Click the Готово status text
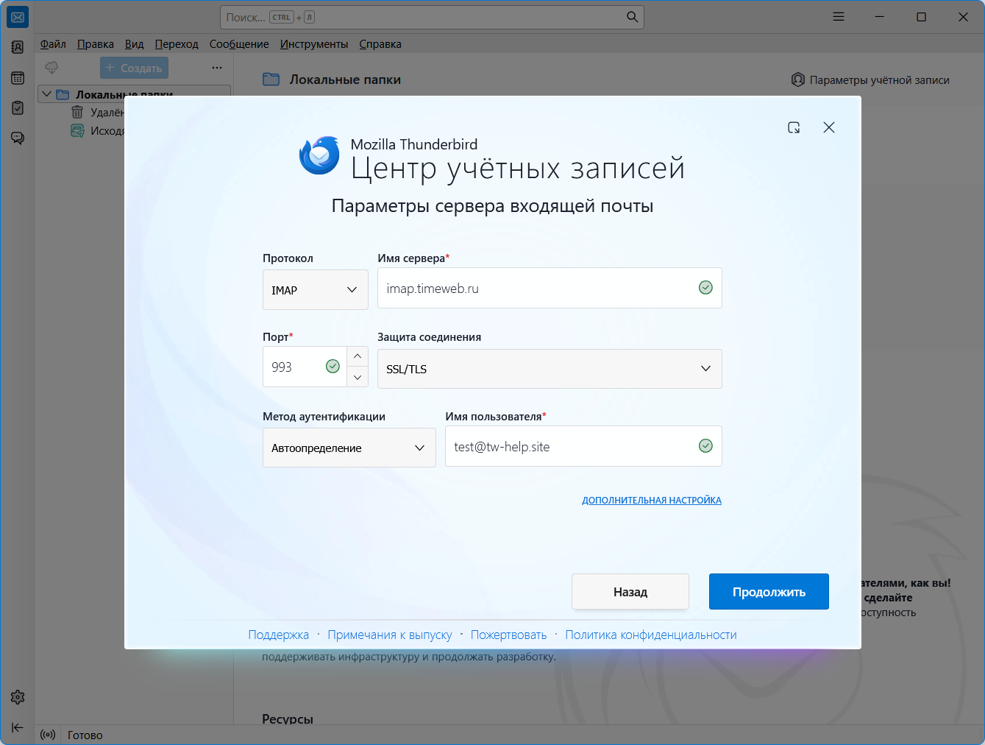 85,735
